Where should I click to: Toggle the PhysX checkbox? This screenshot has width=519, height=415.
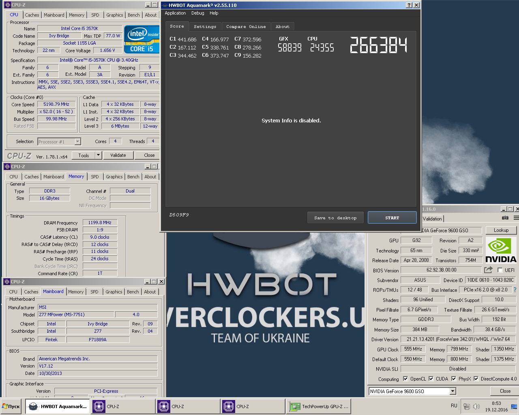[454, 379]
